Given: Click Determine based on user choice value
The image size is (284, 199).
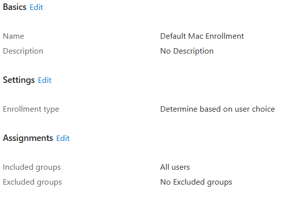Looking at the screenshot, I should click(217, 109).
